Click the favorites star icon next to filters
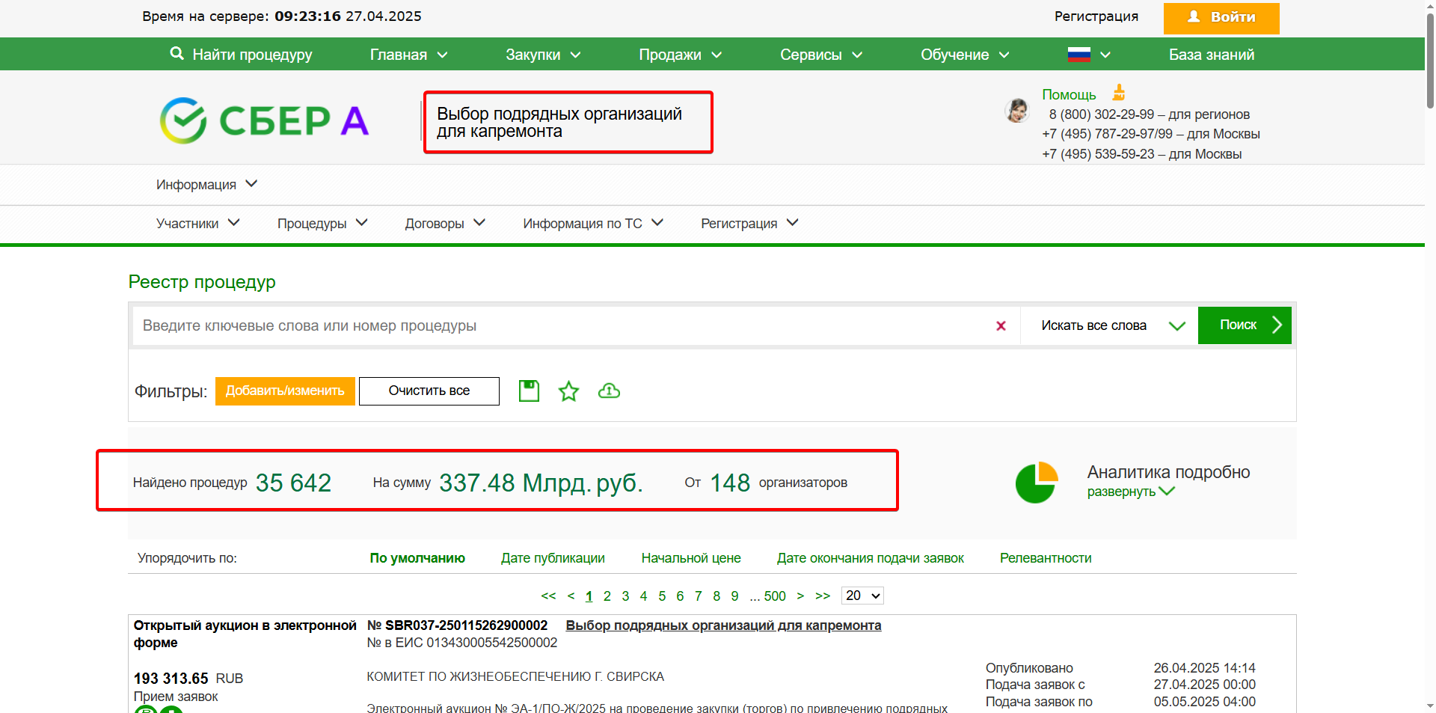The height and width of the screenshot is (713, 1436). (x=568, y=391)
